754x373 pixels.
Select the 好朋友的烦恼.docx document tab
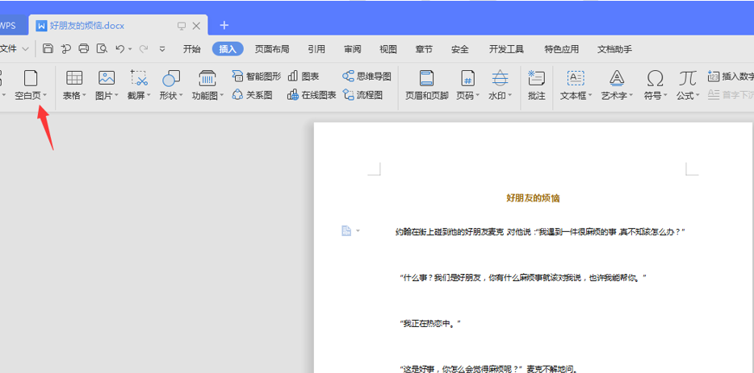pos(119,26)
